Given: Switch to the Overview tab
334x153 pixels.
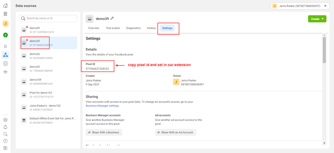Looking at the screenshot, I should [x=94, y=28].
